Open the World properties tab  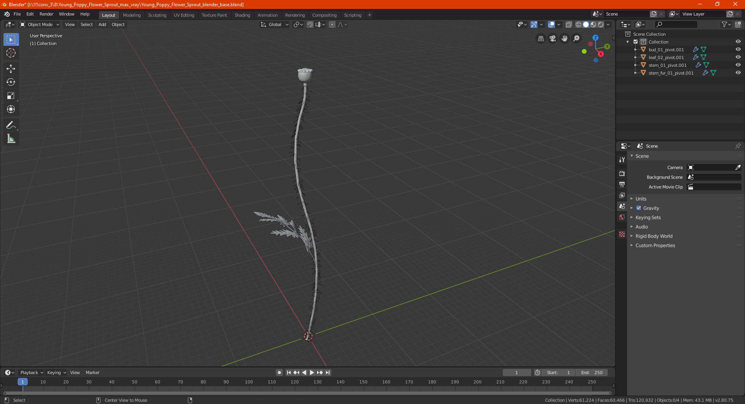pyautogui.click(x=622, y=217)
